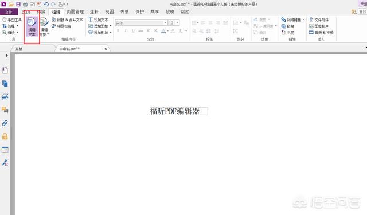Open the File (文件) menu
This screenshot has height=215, width=367.
pyautogui.click(x=9, y=12)
